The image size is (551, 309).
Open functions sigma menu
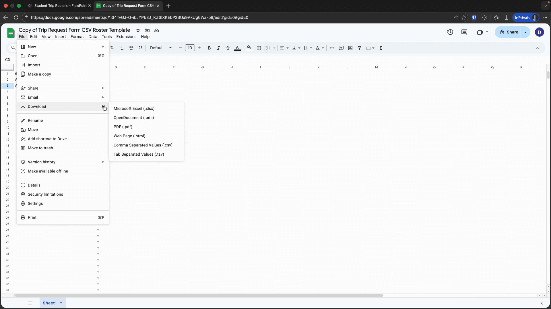(x=381, y=48)
